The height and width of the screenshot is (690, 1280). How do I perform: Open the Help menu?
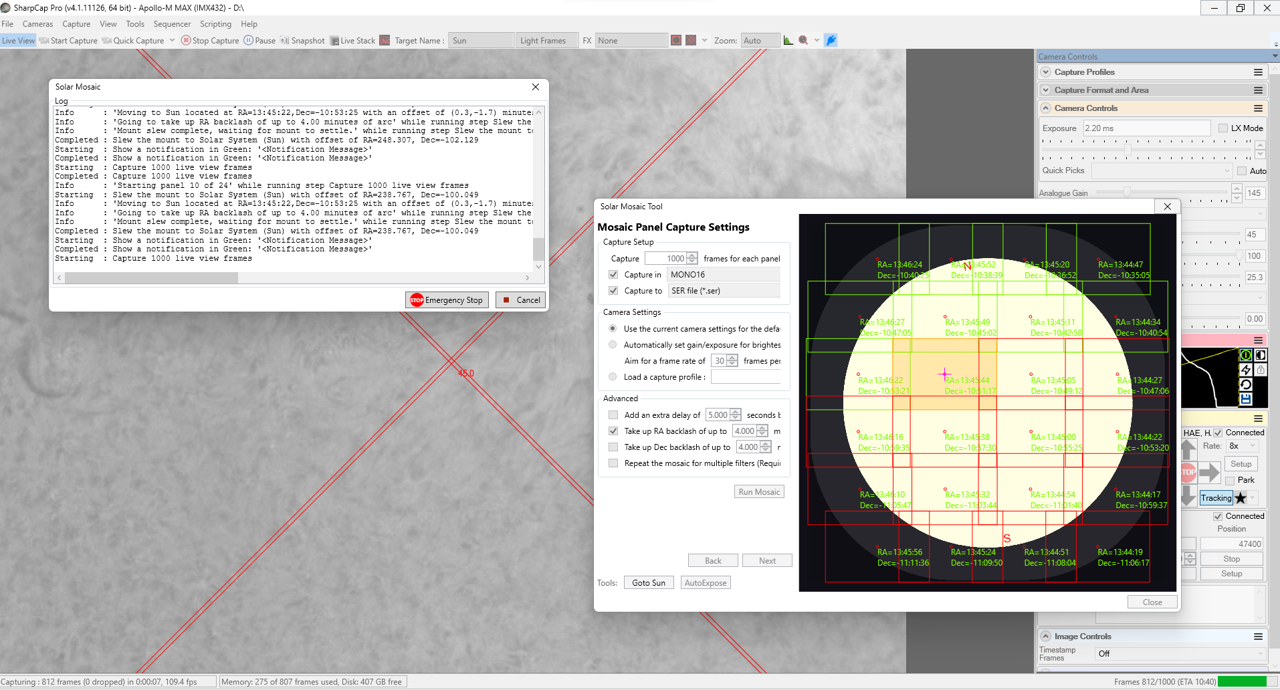pyautogui.click(x=249, y=24)
